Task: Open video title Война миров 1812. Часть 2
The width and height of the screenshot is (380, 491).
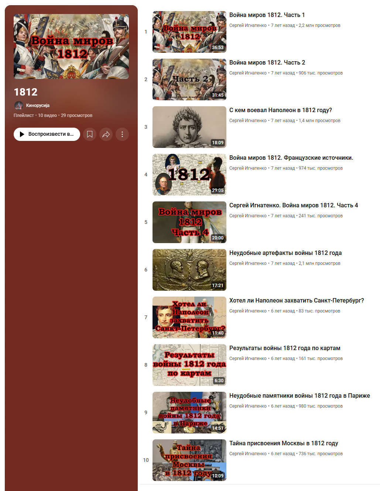Action: click(x=267, y=63)
